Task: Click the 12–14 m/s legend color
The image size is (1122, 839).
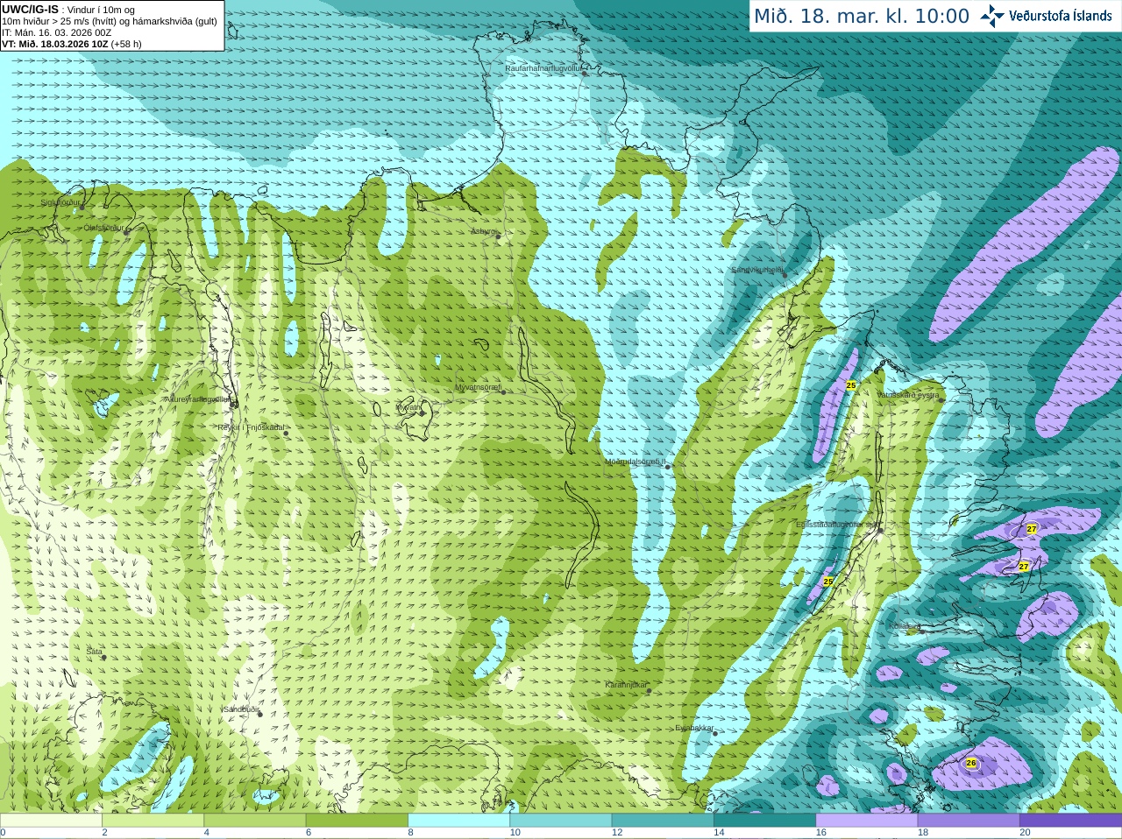Action: click(x=663, y=820)
